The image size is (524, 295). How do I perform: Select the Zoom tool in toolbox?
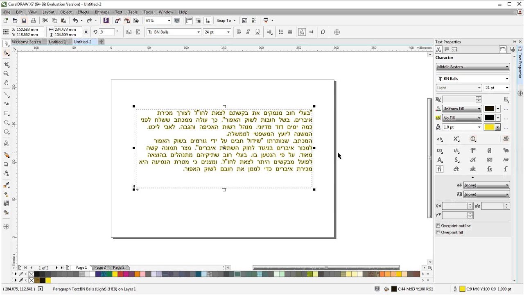pos(6,74)
